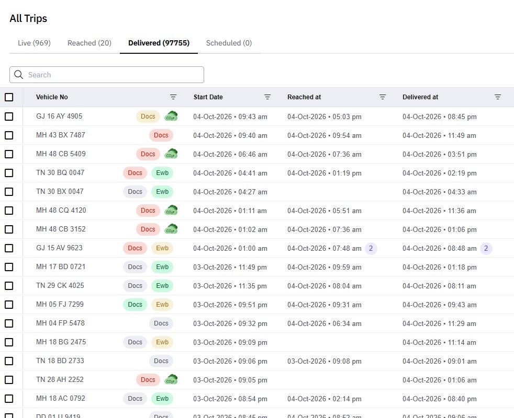This screenshot has width=514, height=418.
Task: Click the Vehicle No column header label
Action: (52, 97)
